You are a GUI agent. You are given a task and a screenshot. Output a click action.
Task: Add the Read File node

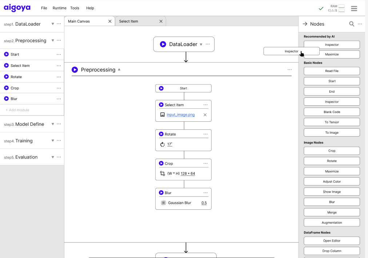coord(332,71)
